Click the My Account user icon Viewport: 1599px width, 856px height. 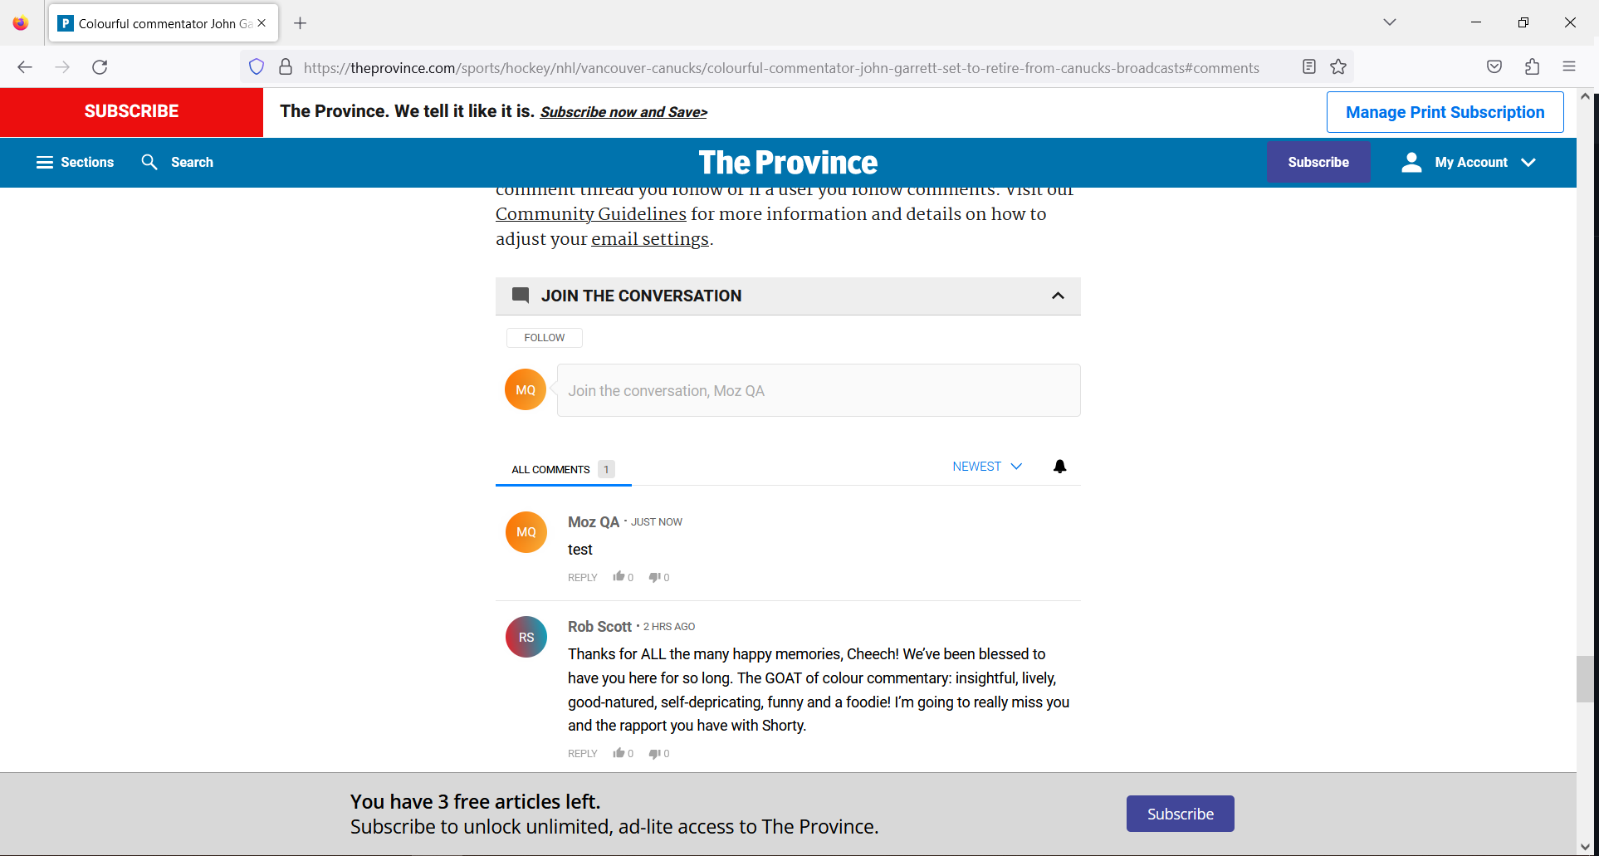point(1411,162)
